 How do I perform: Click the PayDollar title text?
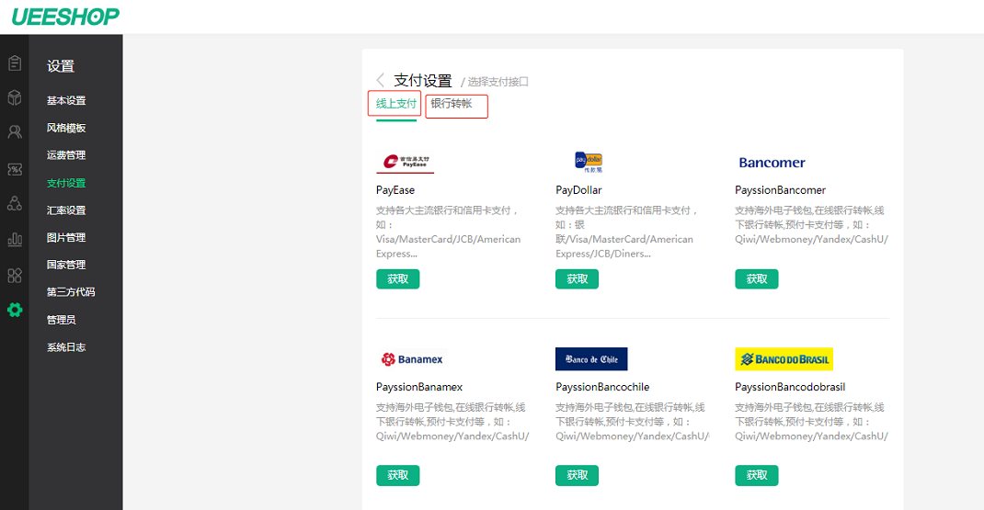click(x=578, y=190)
